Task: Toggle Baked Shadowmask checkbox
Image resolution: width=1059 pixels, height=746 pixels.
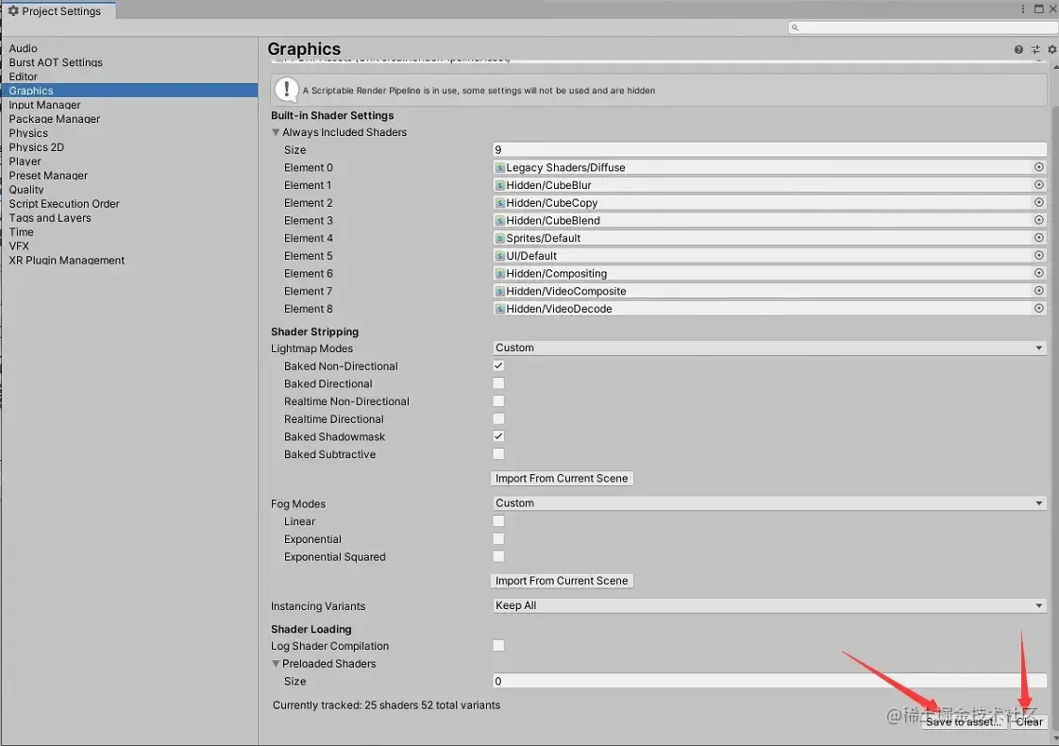Action: pos(498,436)
